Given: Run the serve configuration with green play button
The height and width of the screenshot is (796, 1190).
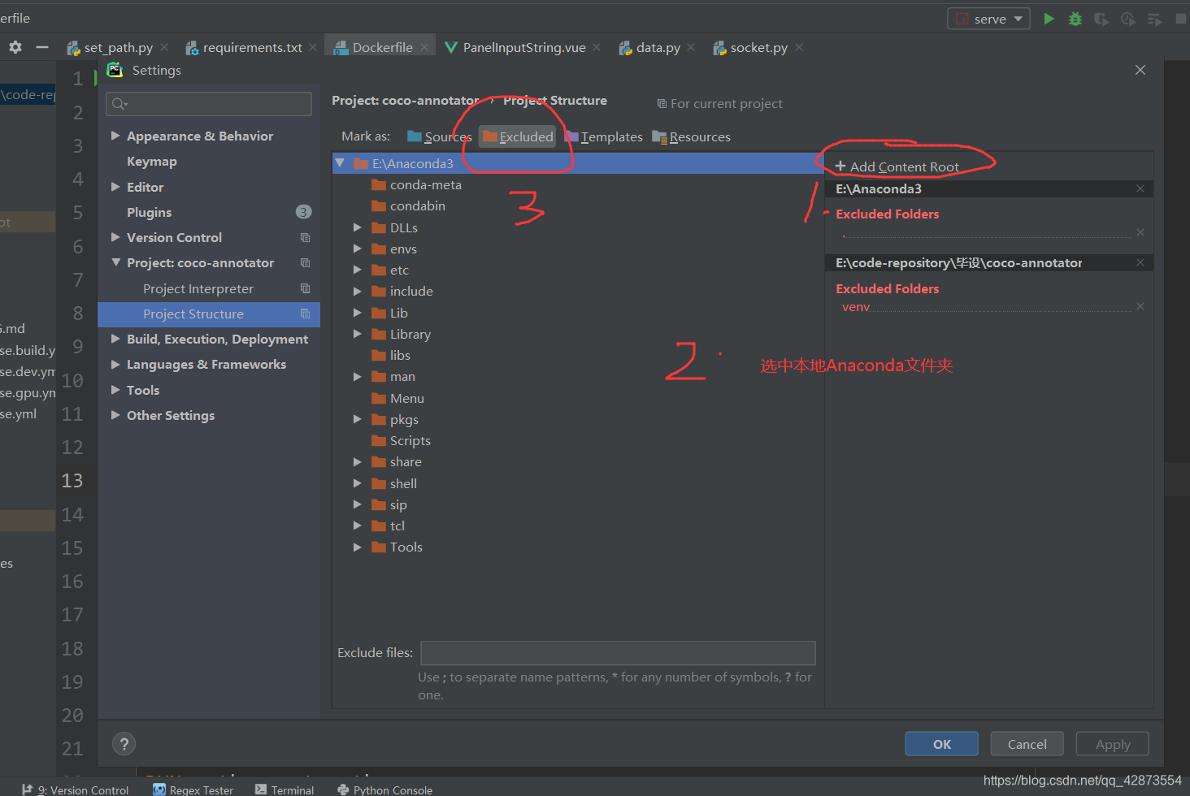Looking at the screenshot, I should pos(1049,18).
